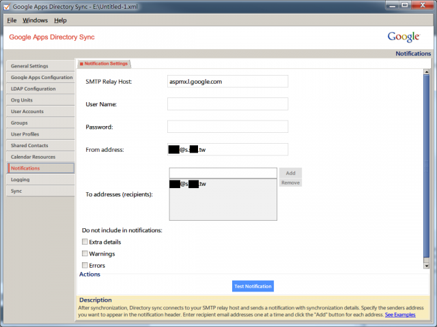Click the Google logo
Screen dimensions: 437x327
[404, 37]
